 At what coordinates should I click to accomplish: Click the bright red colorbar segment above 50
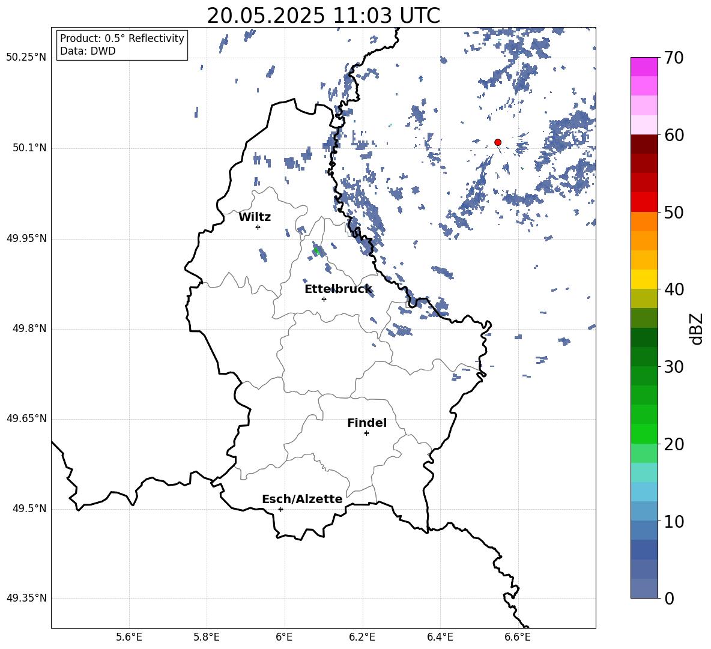[x=644, y=202]
